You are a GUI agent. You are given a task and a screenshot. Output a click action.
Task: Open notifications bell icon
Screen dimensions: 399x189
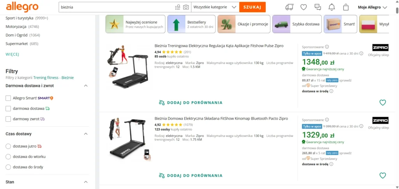tap(332, 7)
